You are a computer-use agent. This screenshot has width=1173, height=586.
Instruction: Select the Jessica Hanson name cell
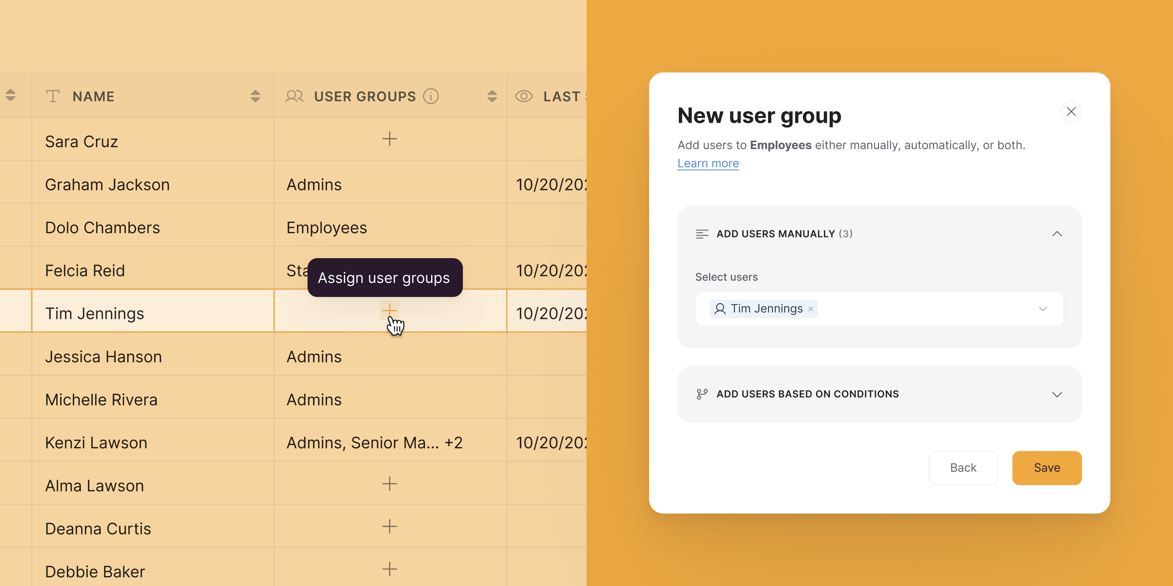pos(153,354)
